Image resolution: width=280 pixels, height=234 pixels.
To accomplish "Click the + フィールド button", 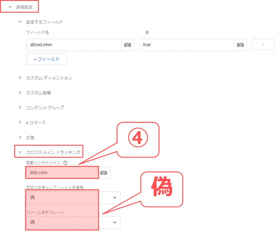I will coord(47,59).
